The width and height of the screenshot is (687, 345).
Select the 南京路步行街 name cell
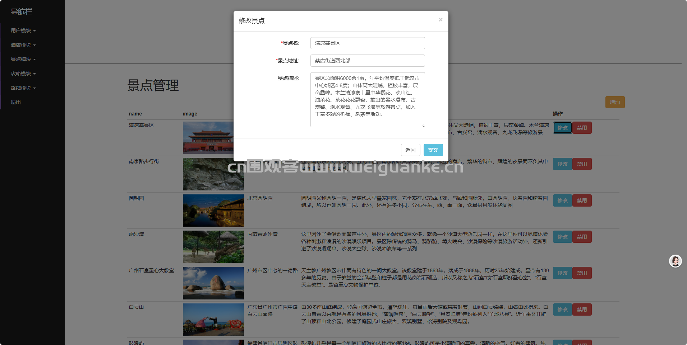[x=144, y=161]
